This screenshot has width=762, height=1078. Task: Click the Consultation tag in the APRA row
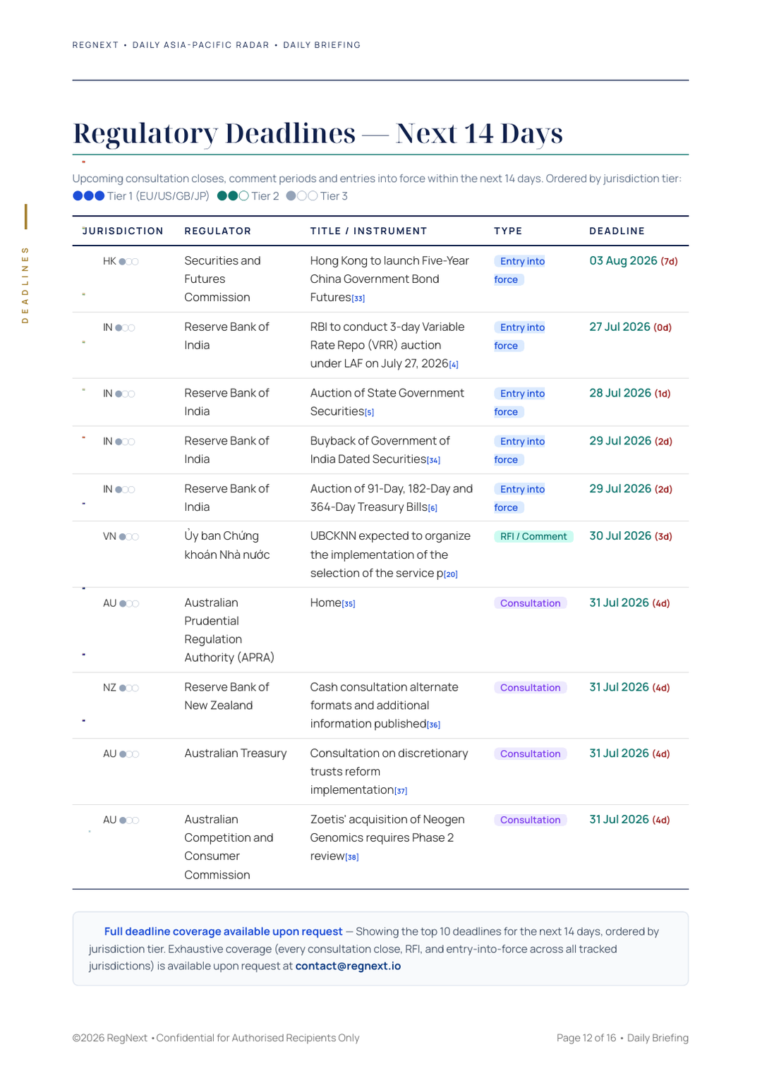(x=531, y=603)
